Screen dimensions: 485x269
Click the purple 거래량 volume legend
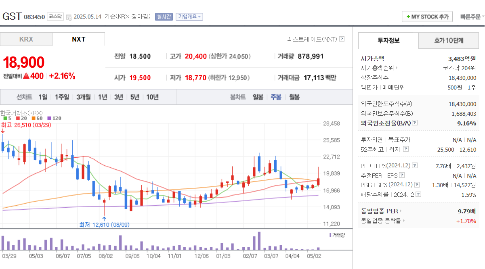pos(337,234)
